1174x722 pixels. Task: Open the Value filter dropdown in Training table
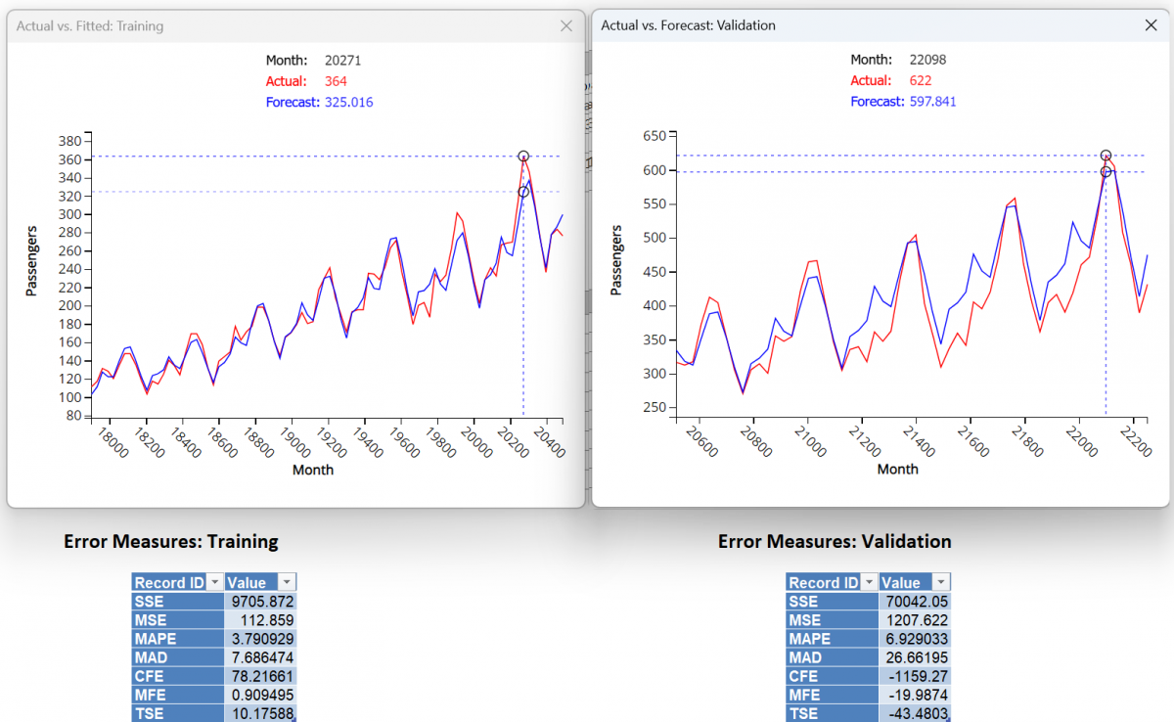287,581
